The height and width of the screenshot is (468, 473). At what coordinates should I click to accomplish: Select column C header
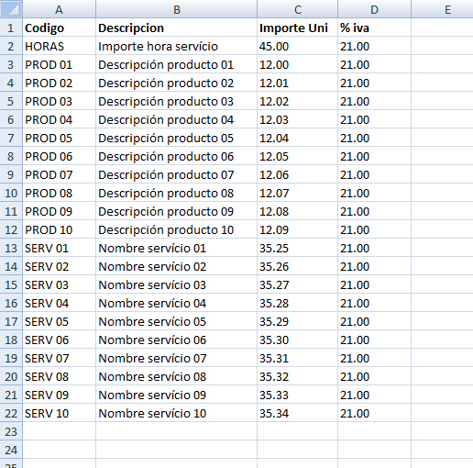point(297,9)
